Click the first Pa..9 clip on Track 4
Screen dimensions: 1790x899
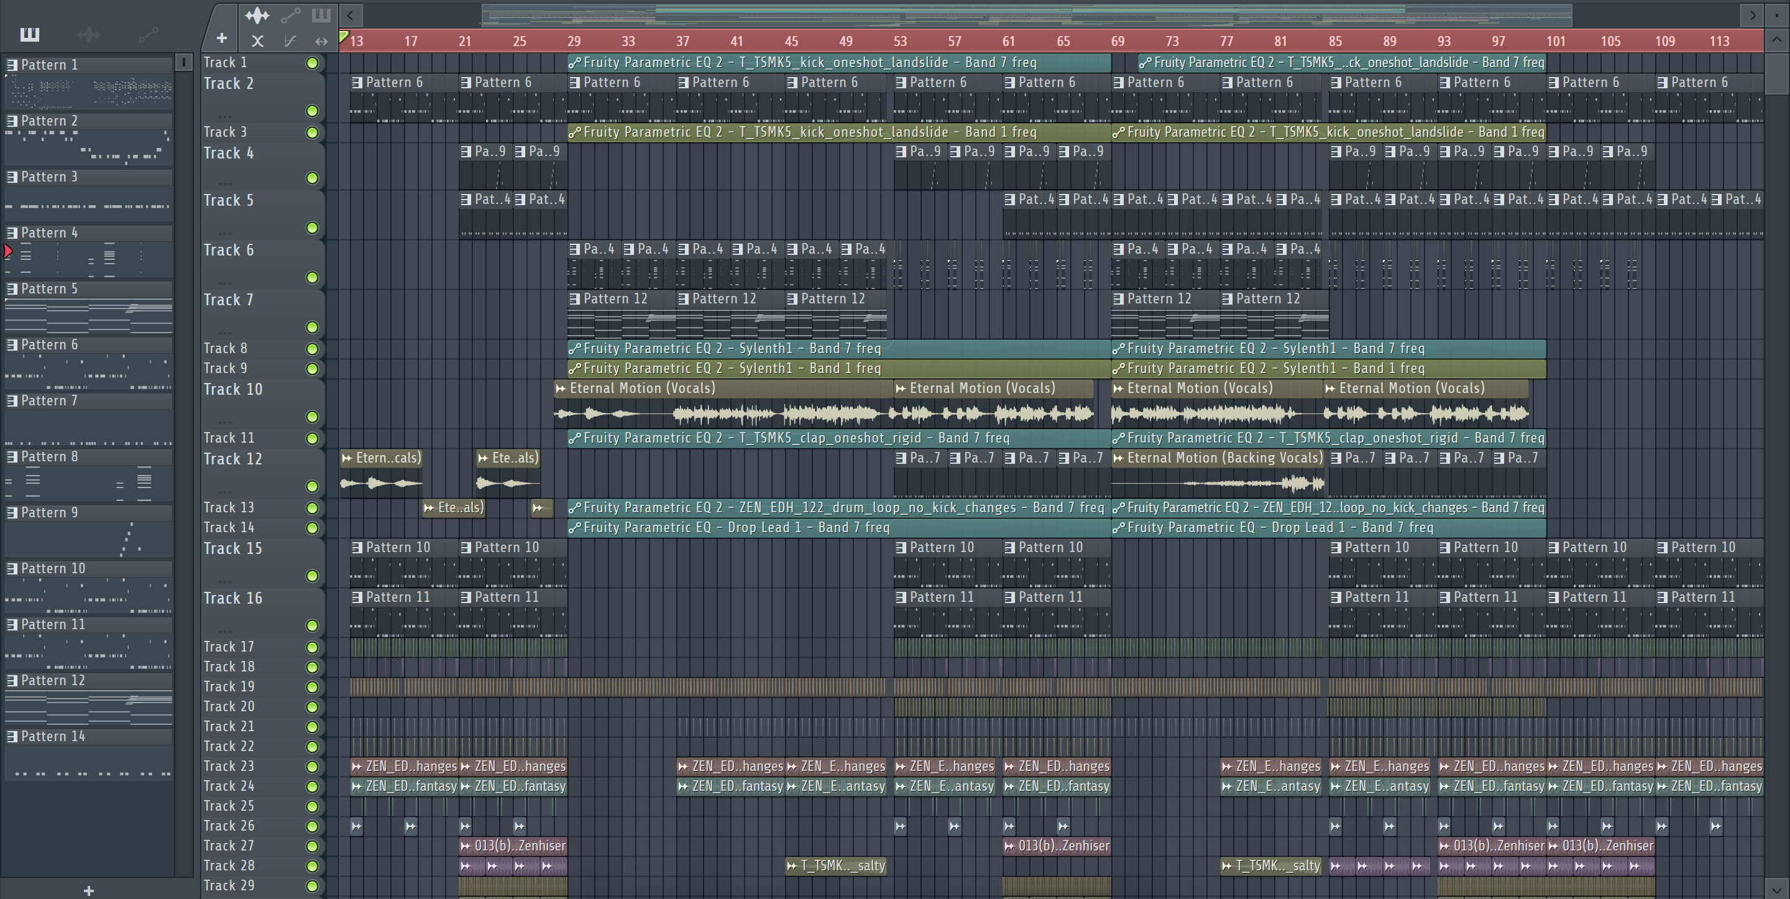(485, 166)
